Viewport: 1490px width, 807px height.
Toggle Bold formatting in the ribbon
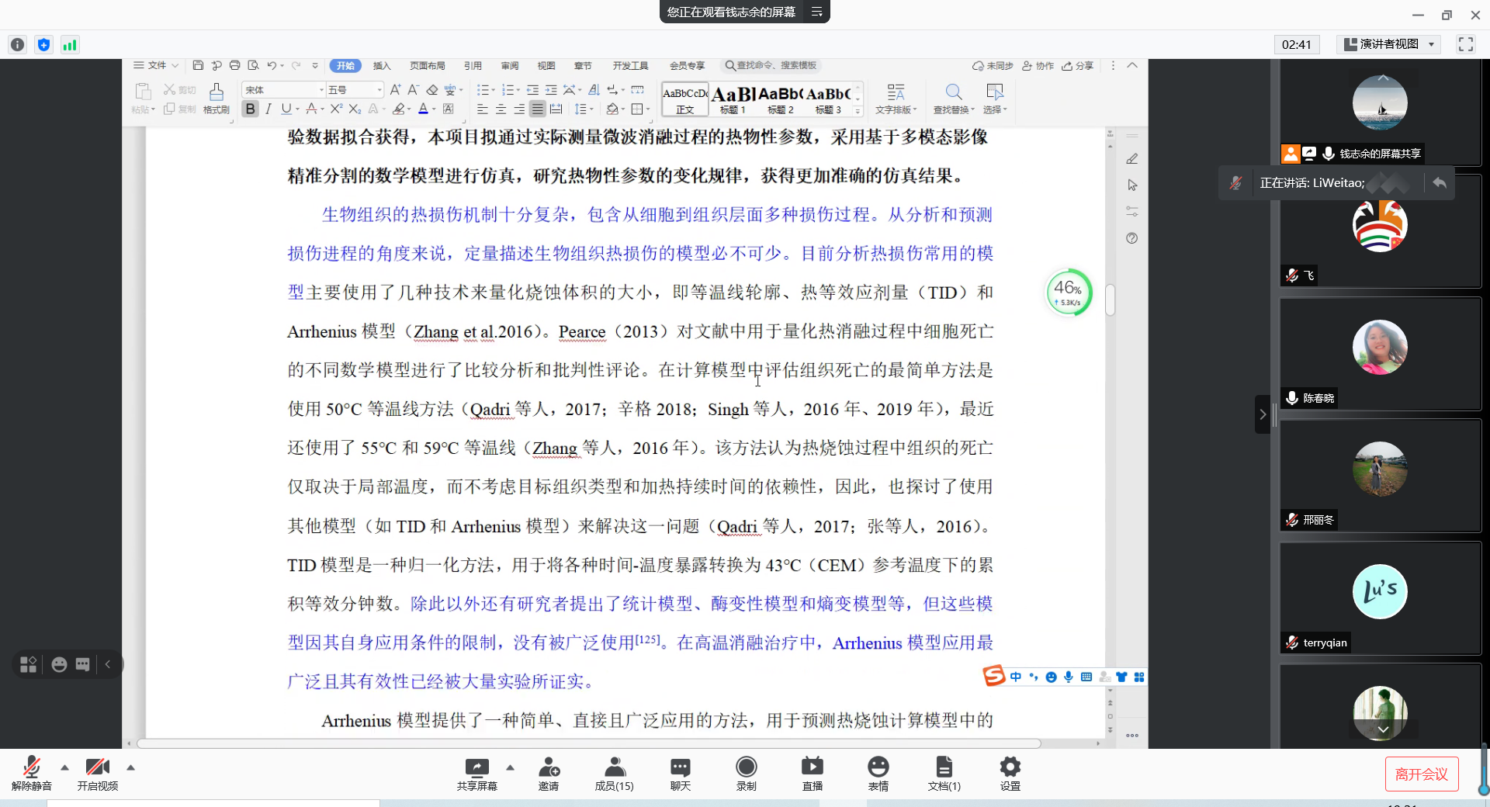click(250, 109)
